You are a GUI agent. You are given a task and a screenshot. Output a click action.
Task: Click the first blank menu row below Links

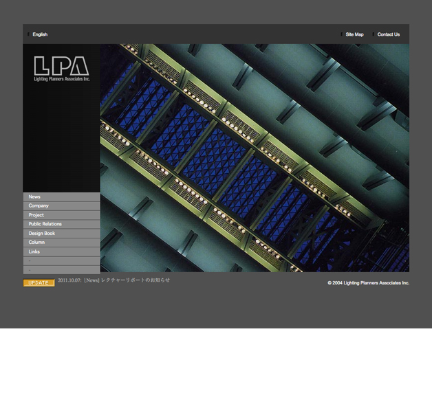tap(61, 261)
